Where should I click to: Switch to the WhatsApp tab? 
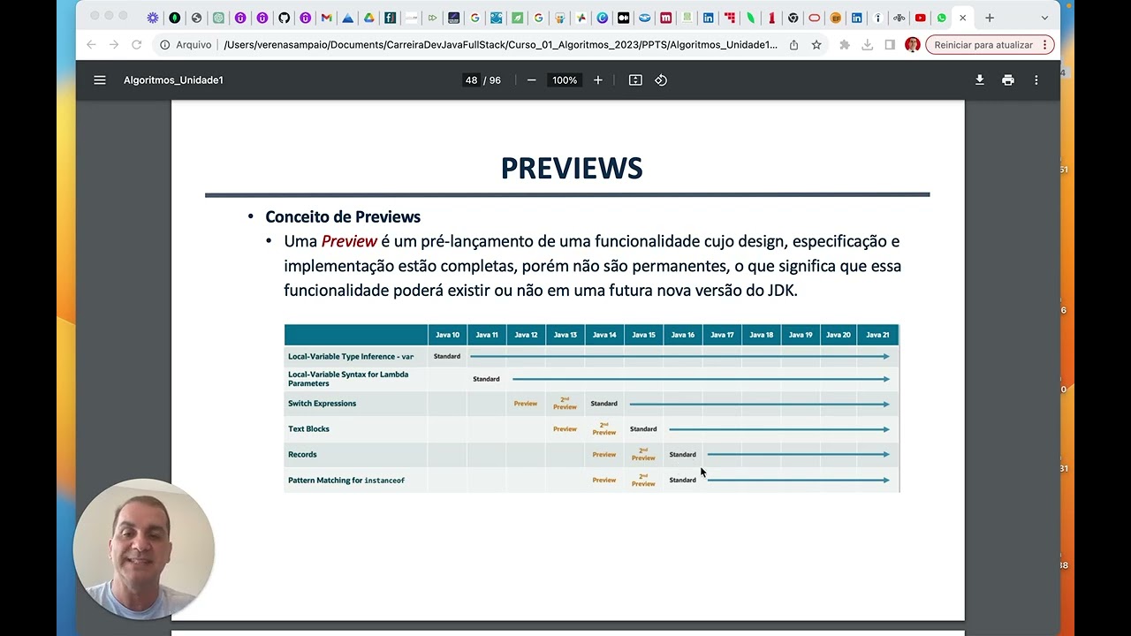point(942,18)
